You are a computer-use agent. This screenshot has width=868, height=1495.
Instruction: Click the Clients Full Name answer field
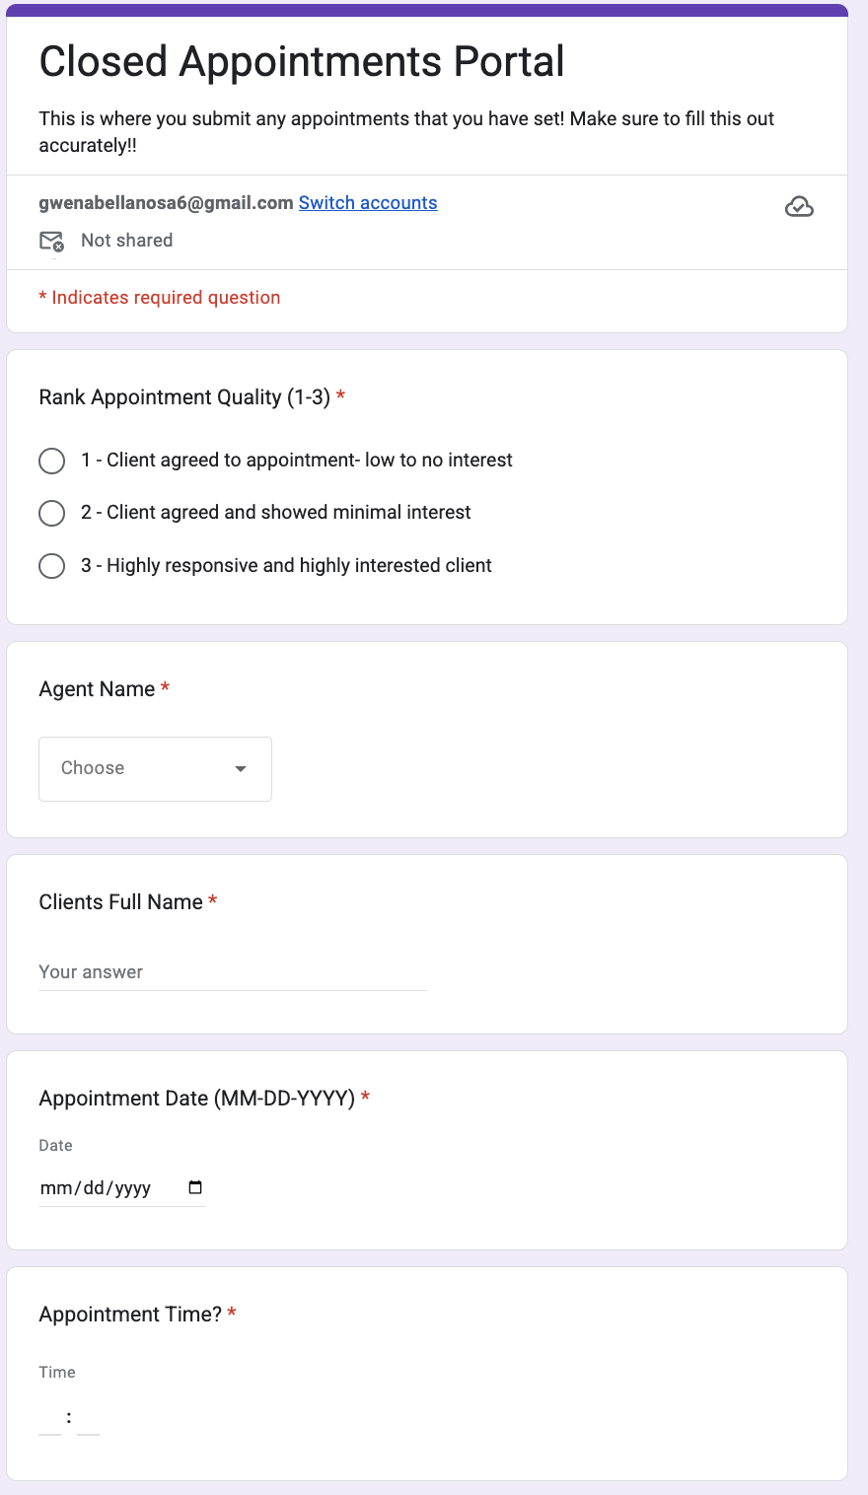pos(232,972)
